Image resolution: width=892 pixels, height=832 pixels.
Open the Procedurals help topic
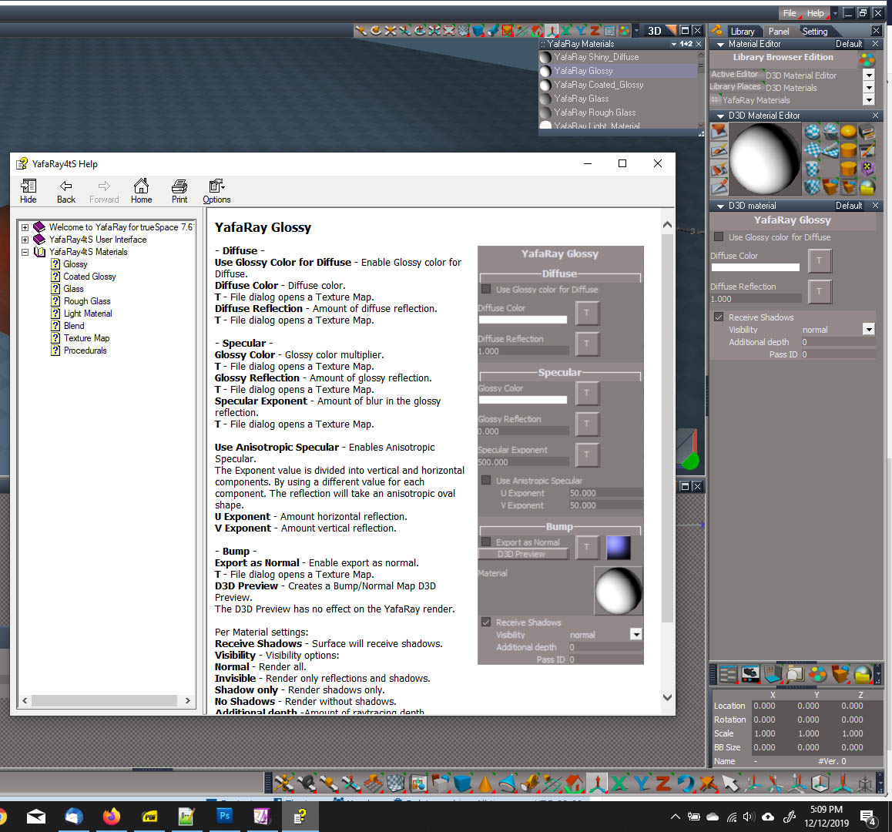(86, 351)
